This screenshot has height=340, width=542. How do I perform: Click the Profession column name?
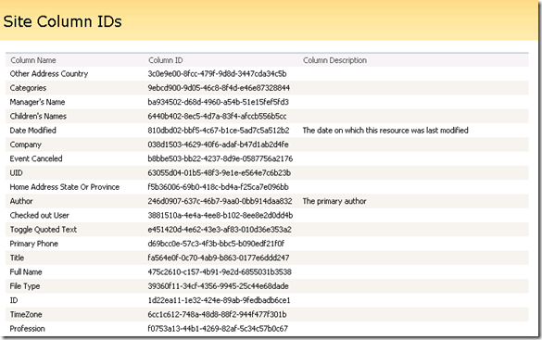[27, 329]
